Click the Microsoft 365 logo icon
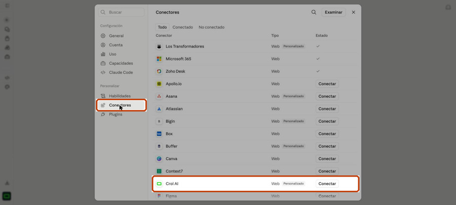Viewport: 456px width, 205px height. pyautogui.click(x=159, y=59)
